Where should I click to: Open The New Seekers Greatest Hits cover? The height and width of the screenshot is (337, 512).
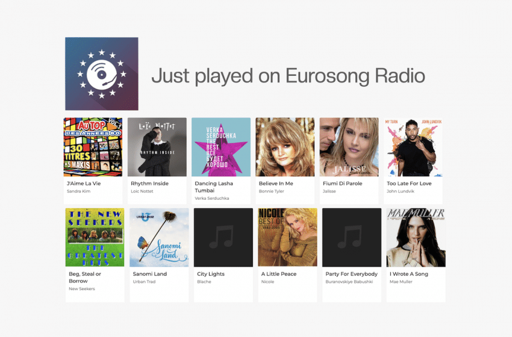click(x=95, y=238)
